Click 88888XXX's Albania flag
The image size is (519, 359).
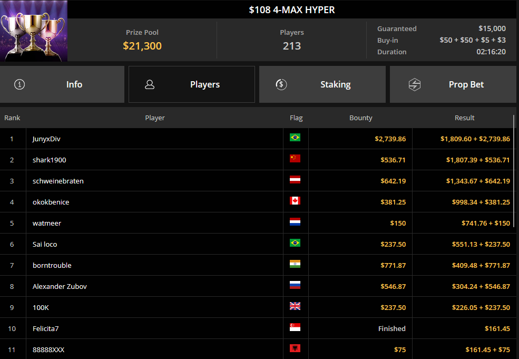coord(295,348)
